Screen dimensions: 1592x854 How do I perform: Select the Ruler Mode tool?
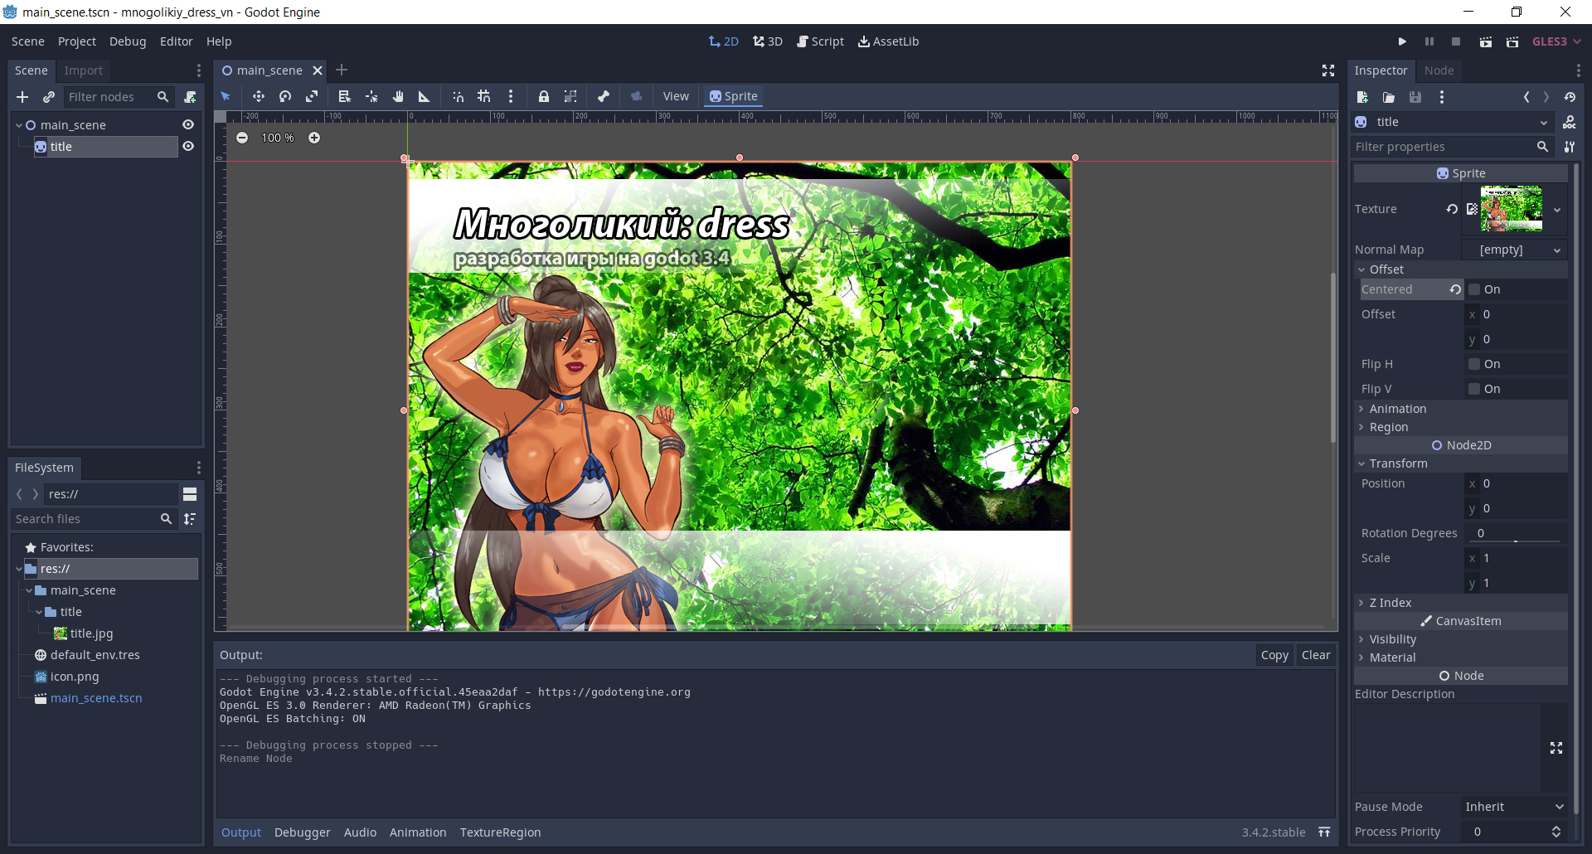425,96
